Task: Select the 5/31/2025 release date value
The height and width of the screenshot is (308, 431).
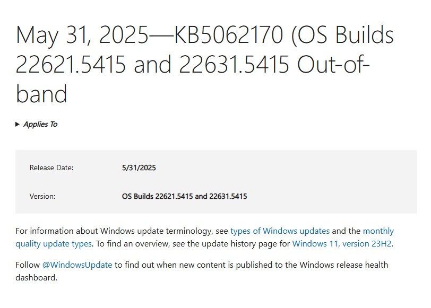Action: pyautogui.click(x=139, y=168)
